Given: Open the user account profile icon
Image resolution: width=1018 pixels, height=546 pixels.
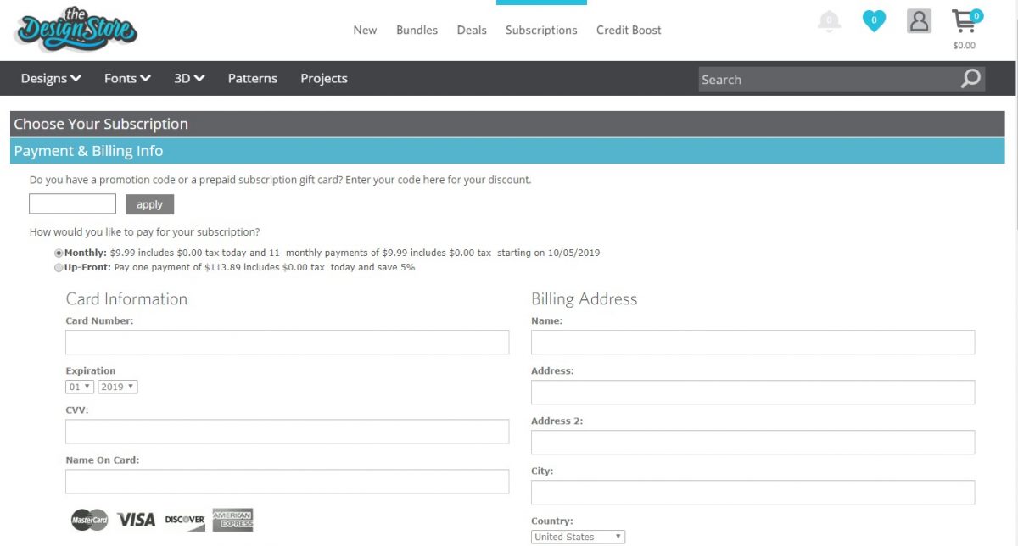Looking at the screenshot, I should pos(919,21).
